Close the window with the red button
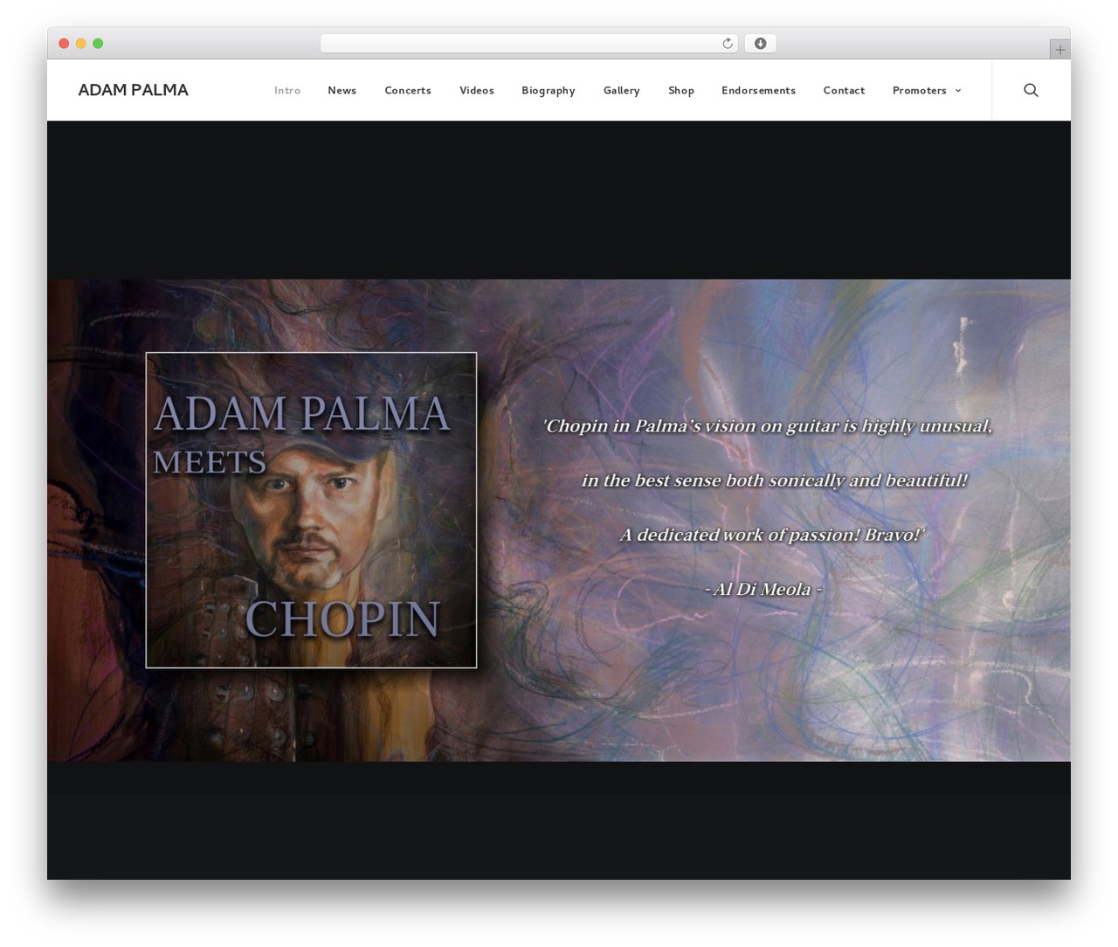Screen dimensions: 1118x947 click(x=64, y=44)
